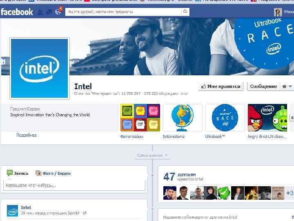
Task: Click the search field for friends and places
Action: tap(124, 12)
